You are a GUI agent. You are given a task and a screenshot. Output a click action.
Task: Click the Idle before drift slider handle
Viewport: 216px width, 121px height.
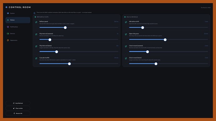click(x=142, y=28)
